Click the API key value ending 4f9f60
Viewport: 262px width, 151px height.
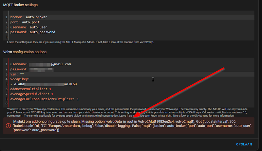(45, 84)
